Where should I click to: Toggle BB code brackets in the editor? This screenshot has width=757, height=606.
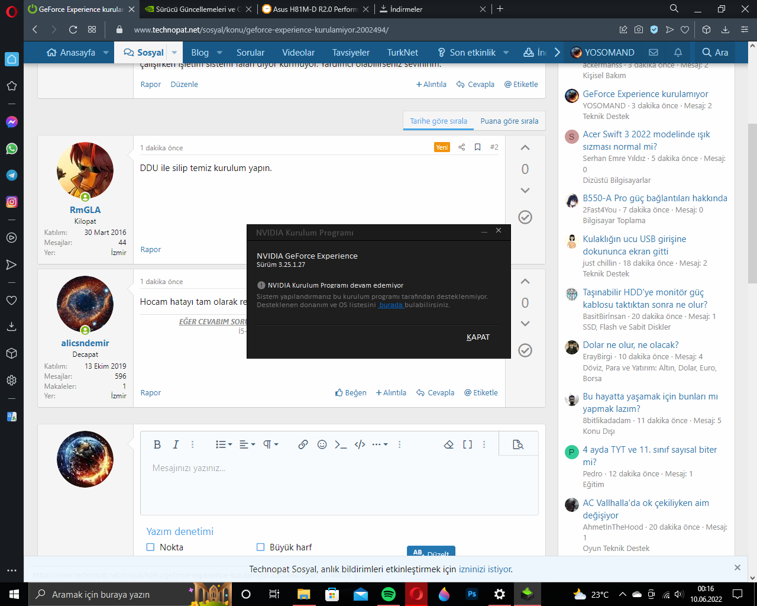(x=467, y=444)
